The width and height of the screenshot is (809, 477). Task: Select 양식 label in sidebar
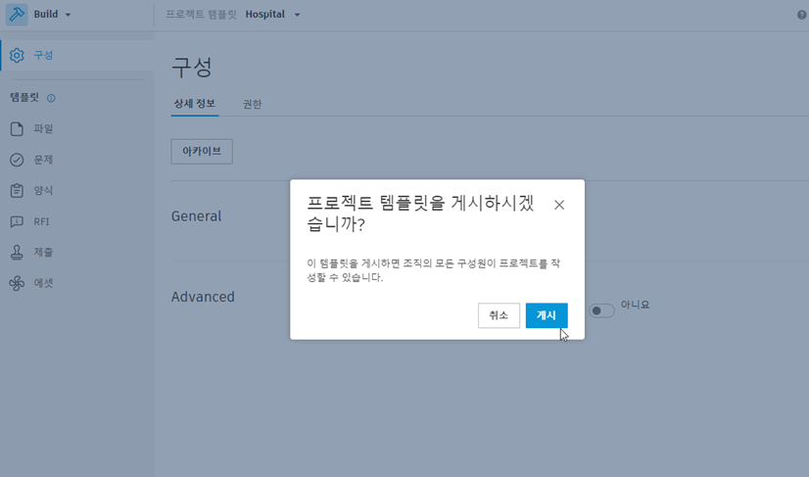pos(43,190)
